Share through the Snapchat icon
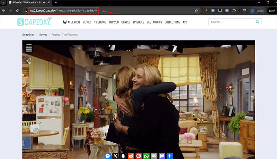Viewport: 277px width, 159px height. click(123, 156)
